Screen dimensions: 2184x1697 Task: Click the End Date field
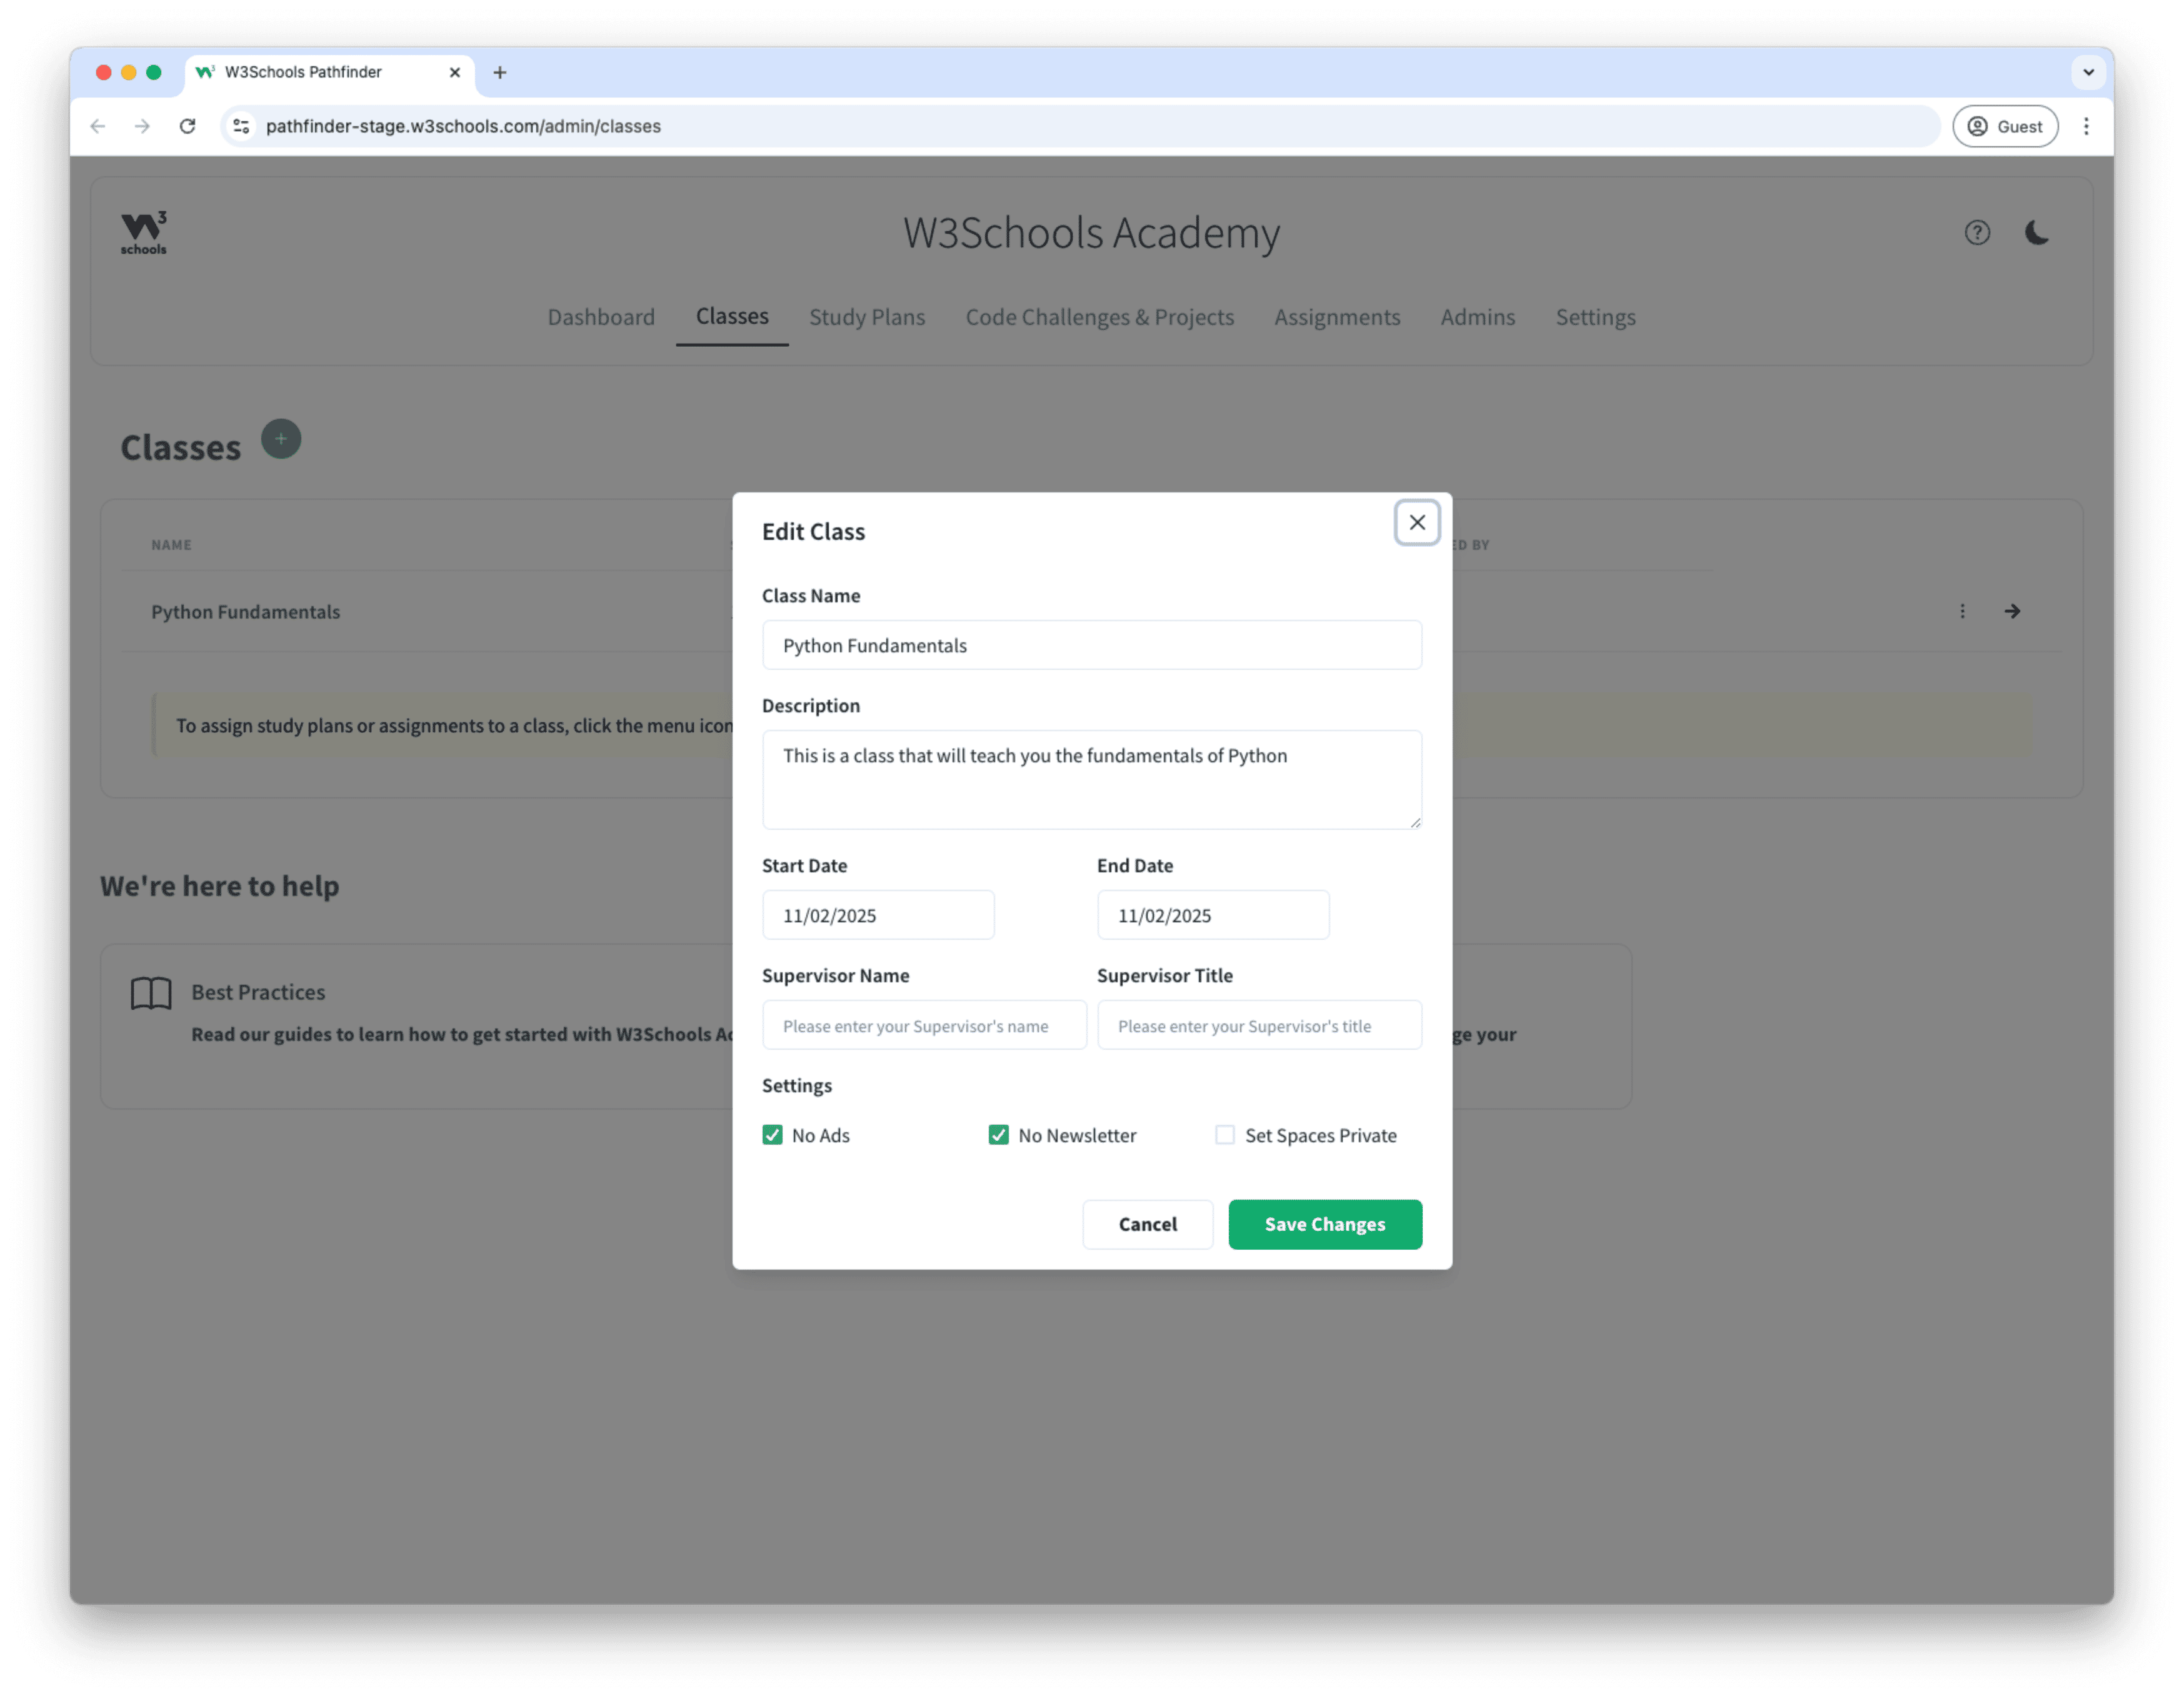1212,915
